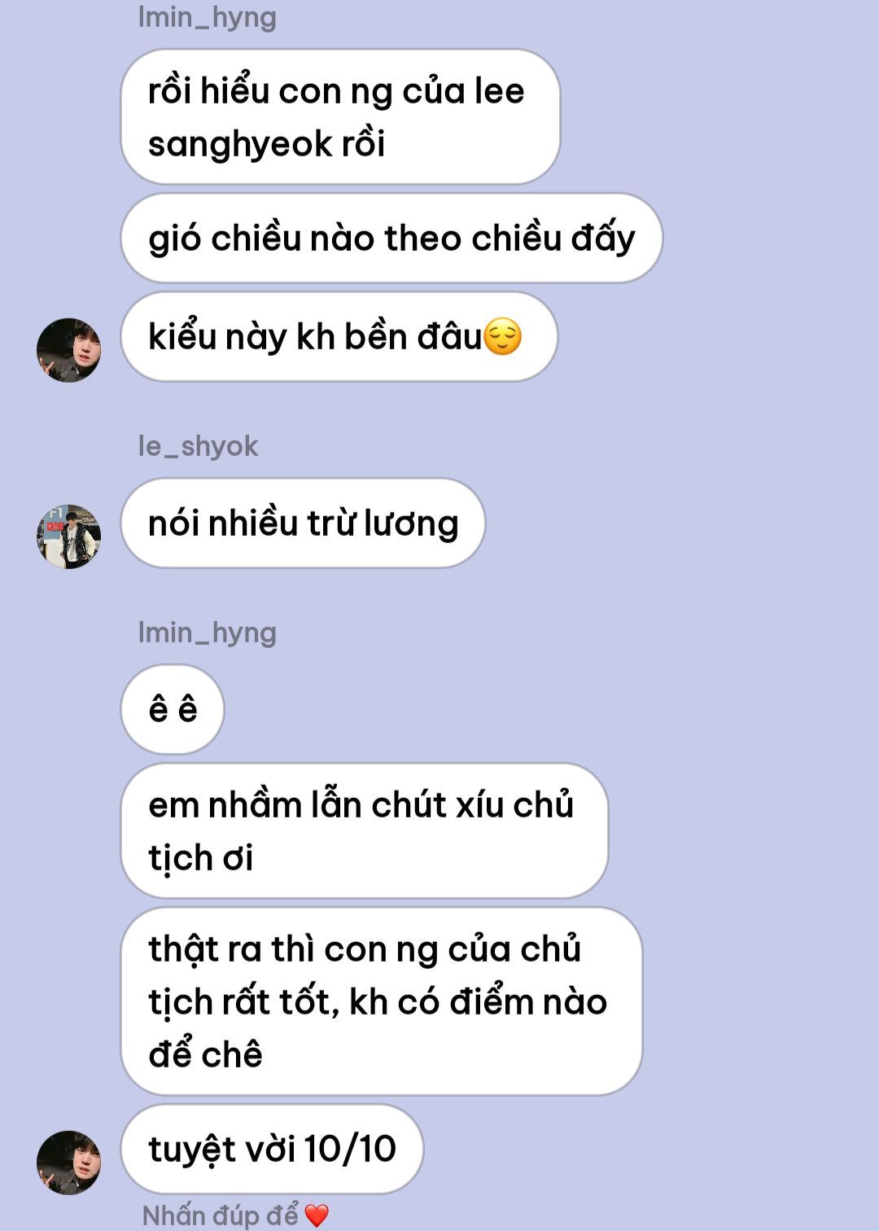The image size is (879, 1231).
Task: Tap the relieved face emoji in message
Action: pyautogui.click(x=503, y=336)
